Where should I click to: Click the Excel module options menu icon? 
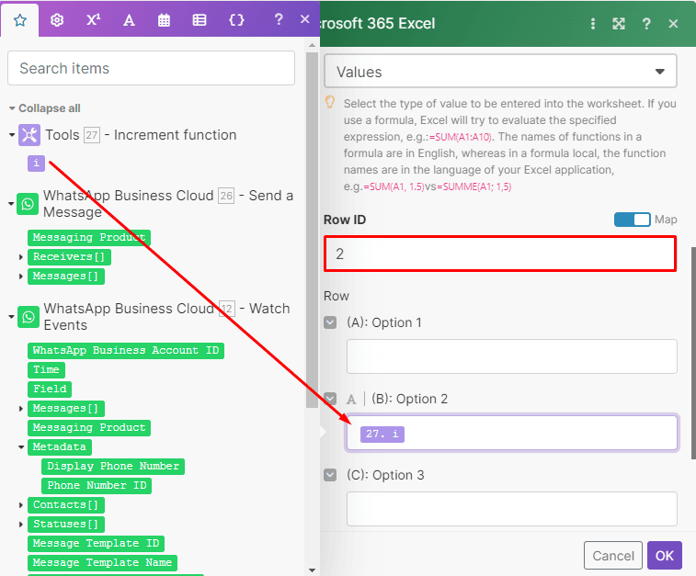[x=593, y=24]
